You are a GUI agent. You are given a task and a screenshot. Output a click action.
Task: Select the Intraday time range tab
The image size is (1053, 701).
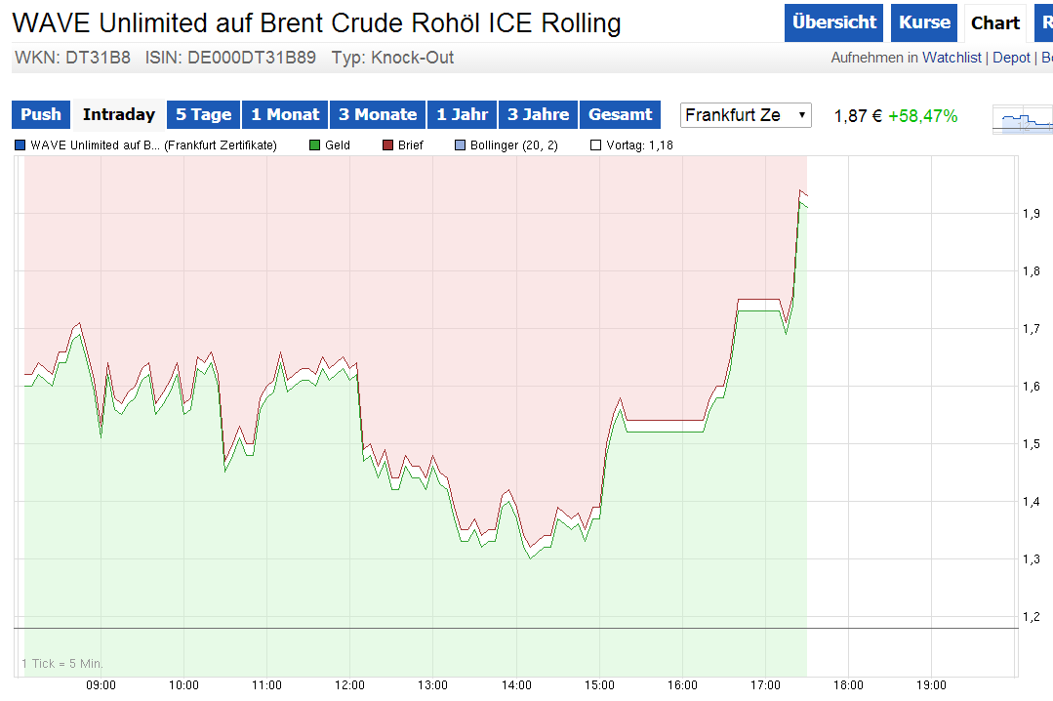119,115
